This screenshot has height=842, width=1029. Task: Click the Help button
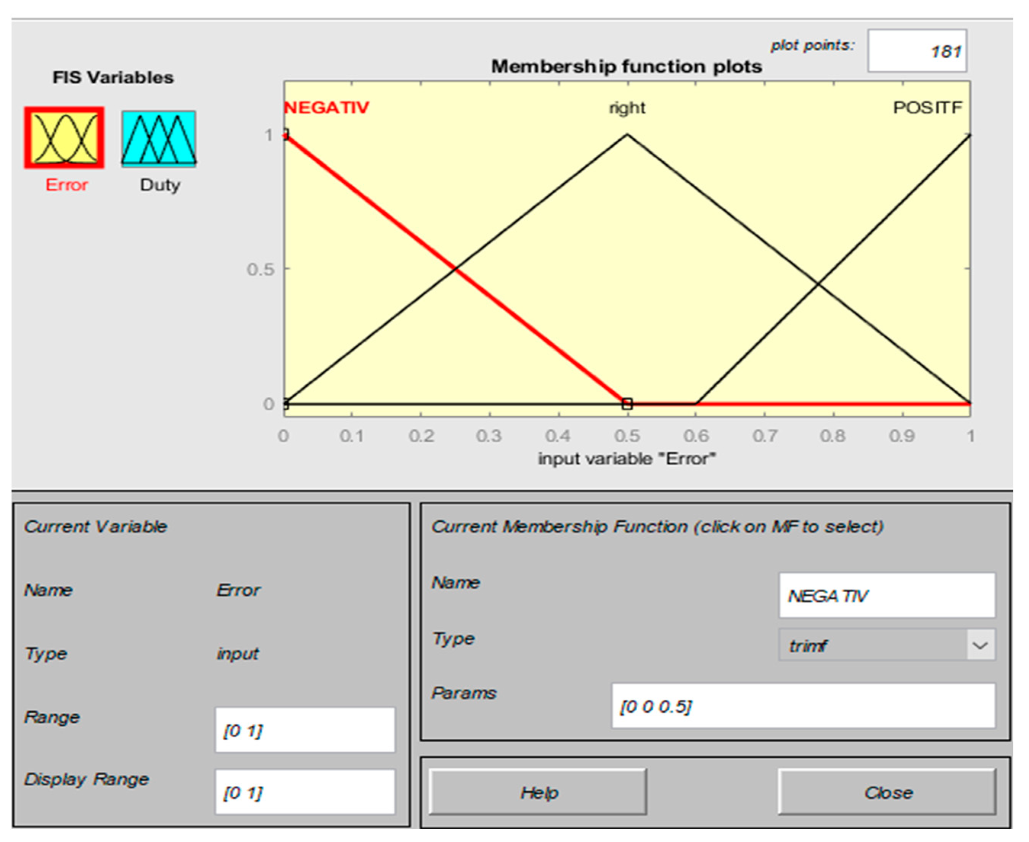[x=537, y=792]
